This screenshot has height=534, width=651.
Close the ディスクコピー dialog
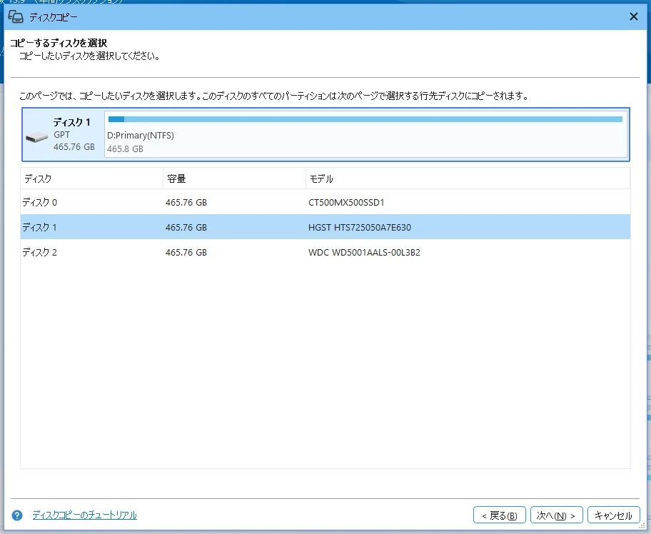coord(634,16)
